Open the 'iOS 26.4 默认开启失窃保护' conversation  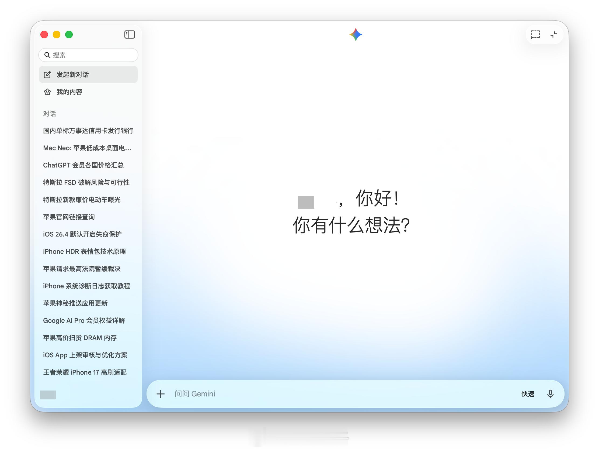pos(83,234)
